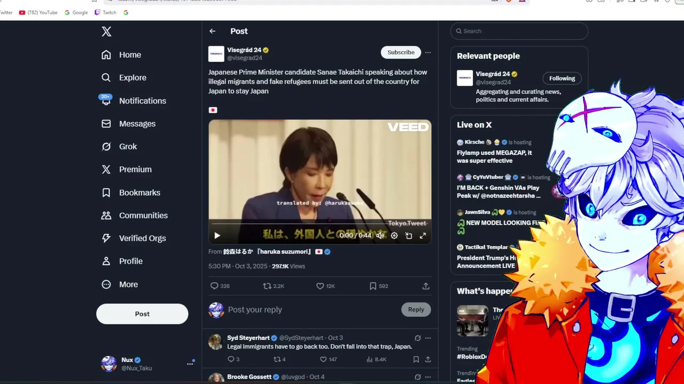Image resolution: width=684 pixels, height=384 pixels.
Task: Share Syd Steyerhart's comment
Action: [x=428, y=359]
